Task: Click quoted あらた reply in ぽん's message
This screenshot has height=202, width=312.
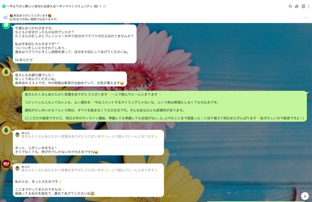Action: (x=88, y=137)
